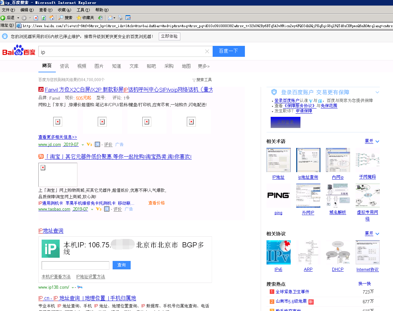The image size is (393, 311).
Task: Expand the 更多» tab options
Action: click(x=204, y=66)
